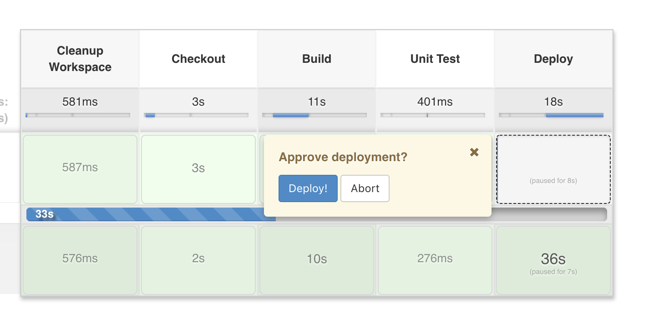Click the Deploy column header
This screenshot has width=659, height=315.
tap(553, 59)
